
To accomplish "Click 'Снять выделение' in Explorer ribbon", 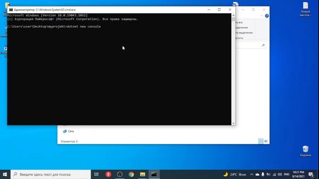I will (x=242, y=27).
